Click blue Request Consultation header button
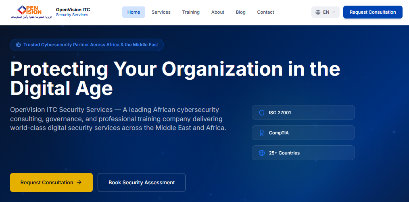Image resolution: width=409 pixels, height=202 pixels. (x=373, y=12)
